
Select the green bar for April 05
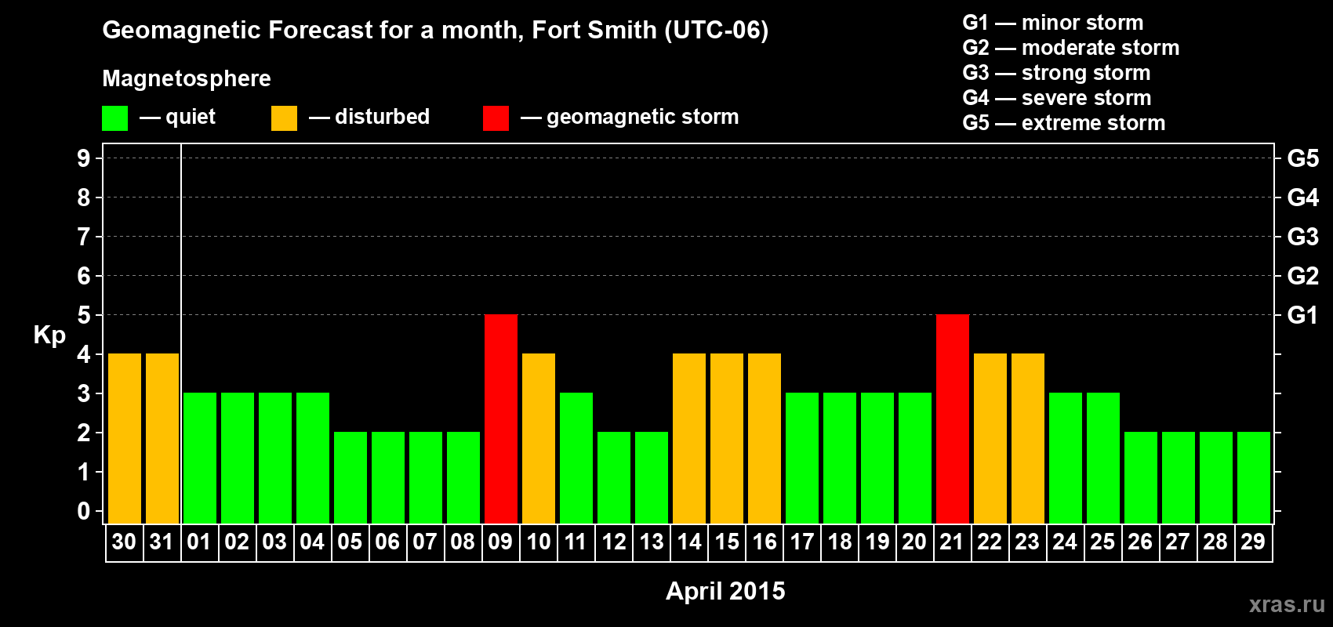tap(351, 478)
